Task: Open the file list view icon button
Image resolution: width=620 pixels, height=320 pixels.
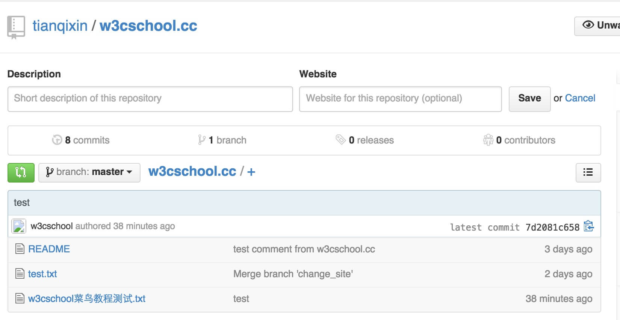Action: (588, 172)
